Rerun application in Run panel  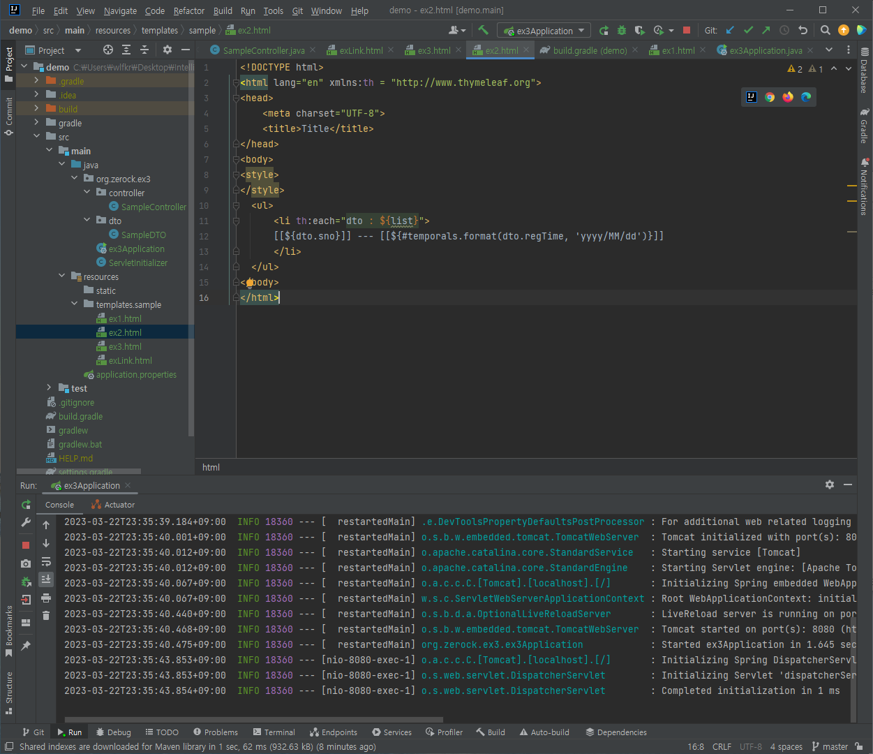26,505
